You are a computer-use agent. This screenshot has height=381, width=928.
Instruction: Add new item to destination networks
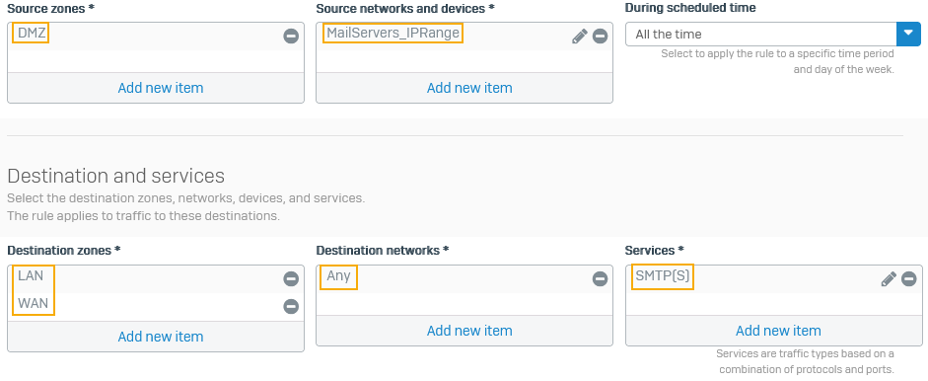pos(469,331)
